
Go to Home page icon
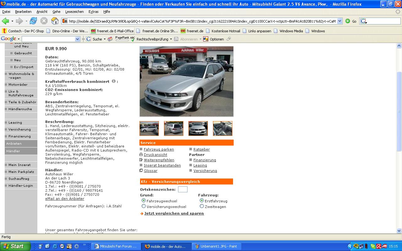tap(55, 21)
